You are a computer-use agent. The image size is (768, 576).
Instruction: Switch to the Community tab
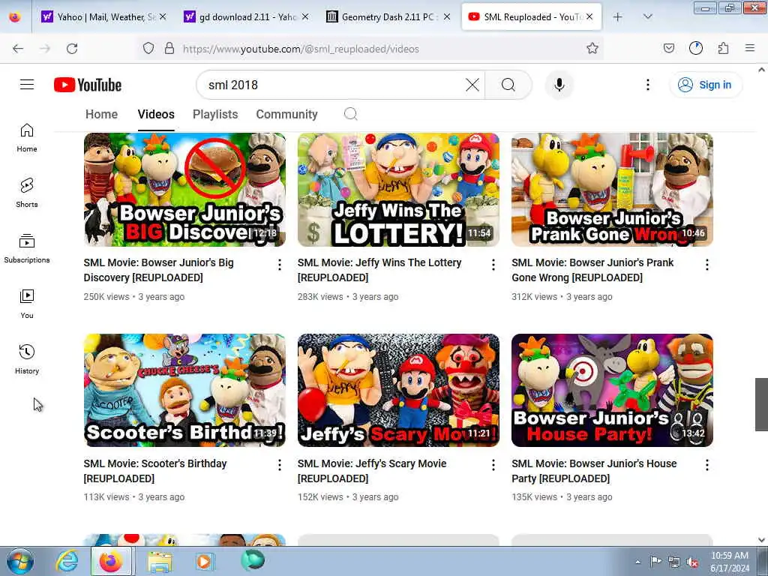click(286, 114)
